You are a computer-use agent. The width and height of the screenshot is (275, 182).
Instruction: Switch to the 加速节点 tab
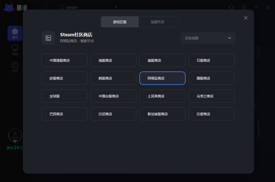157,22
